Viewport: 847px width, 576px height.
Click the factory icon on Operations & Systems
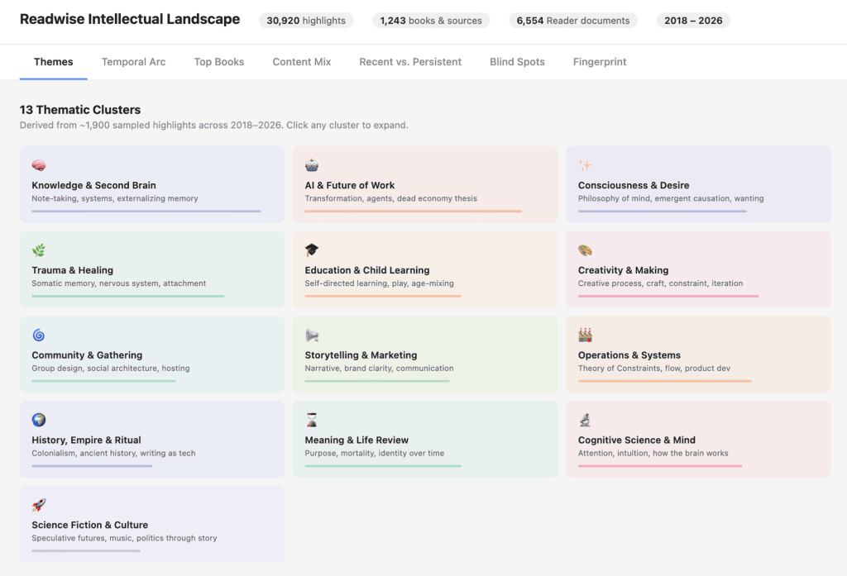pos(585,335)
